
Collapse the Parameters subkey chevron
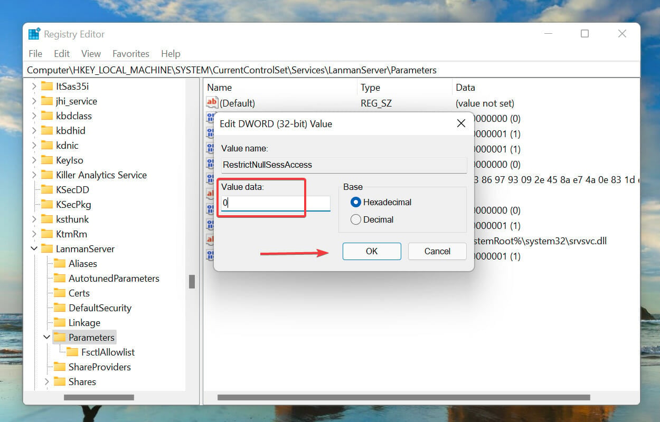[47, 337]
